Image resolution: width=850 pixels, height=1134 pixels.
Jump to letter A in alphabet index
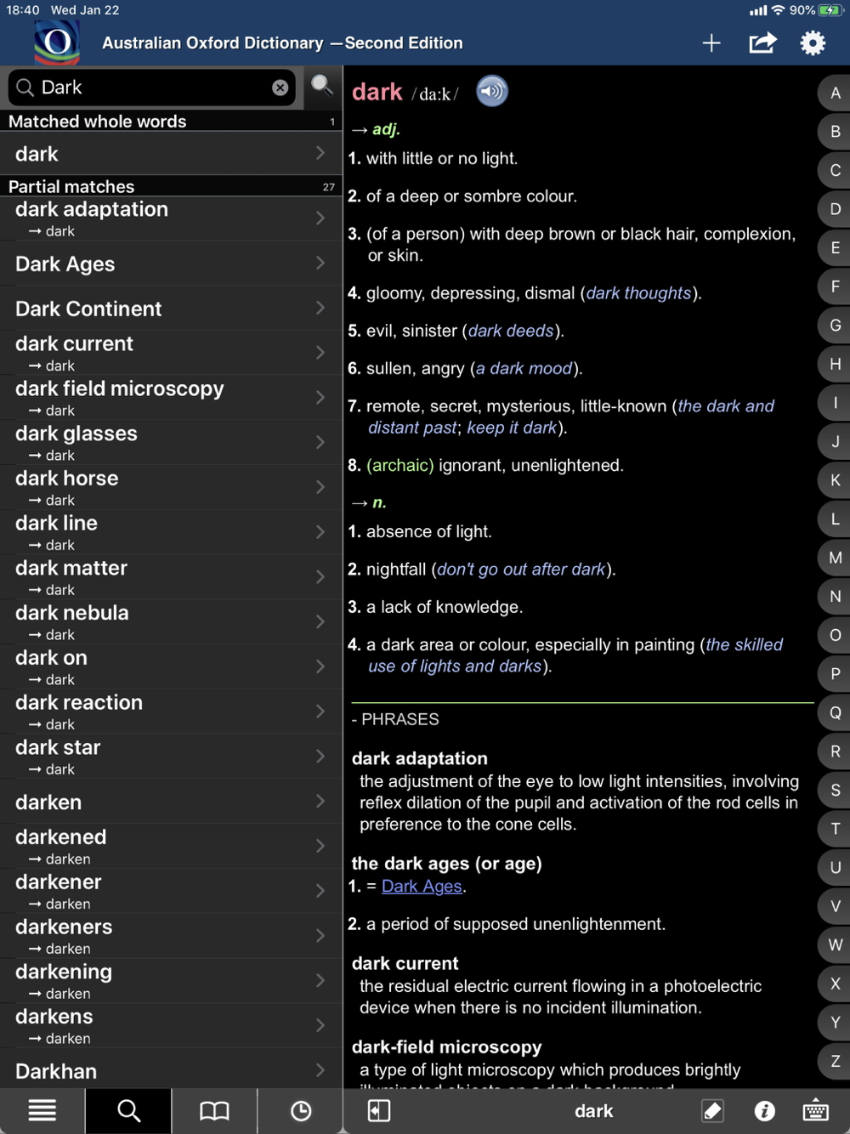click(835, 93)
